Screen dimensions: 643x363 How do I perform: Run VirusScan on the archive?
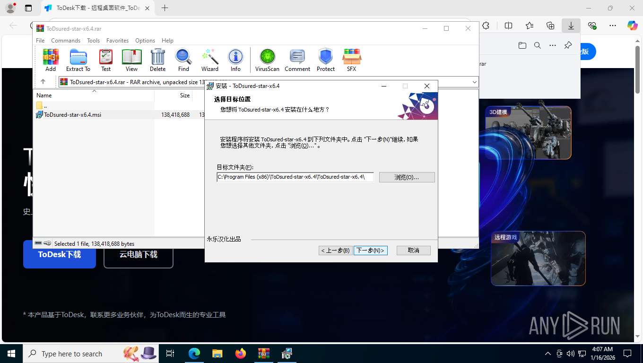pos(267,60)
